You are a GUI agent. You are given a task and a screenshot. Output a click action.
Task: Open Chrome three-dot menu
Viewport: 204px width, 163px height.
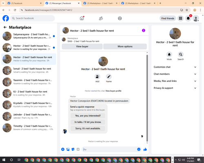(200, 10)
